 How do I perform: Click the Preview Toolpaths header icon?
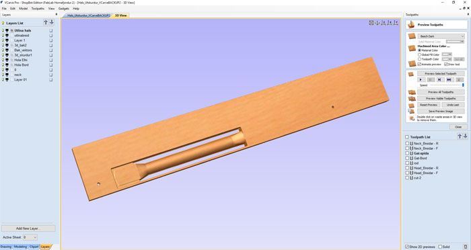point(412,25)
